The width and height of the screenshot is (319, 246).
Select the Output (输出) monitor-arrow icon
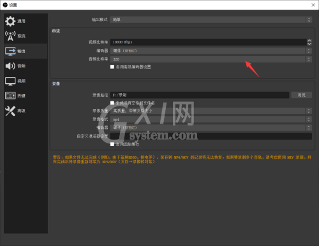[x=10, y=51]
